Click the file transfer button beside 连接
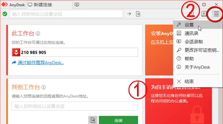The height and width of the screenshot is (124, 223). 93,120
